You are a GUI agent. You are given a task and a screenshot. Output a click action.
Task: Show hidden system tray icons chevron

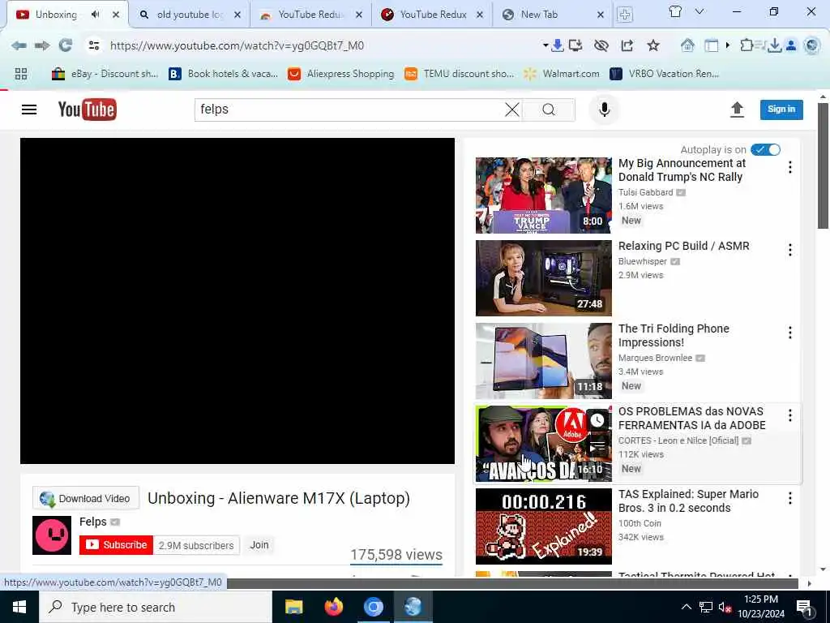click(x=686, y=607)
